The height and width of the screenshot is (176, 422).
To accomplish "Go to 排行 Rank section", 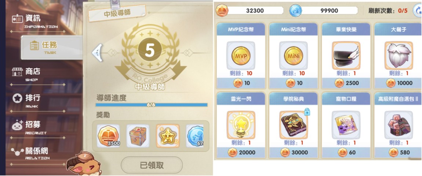I will tap(34, 100).
